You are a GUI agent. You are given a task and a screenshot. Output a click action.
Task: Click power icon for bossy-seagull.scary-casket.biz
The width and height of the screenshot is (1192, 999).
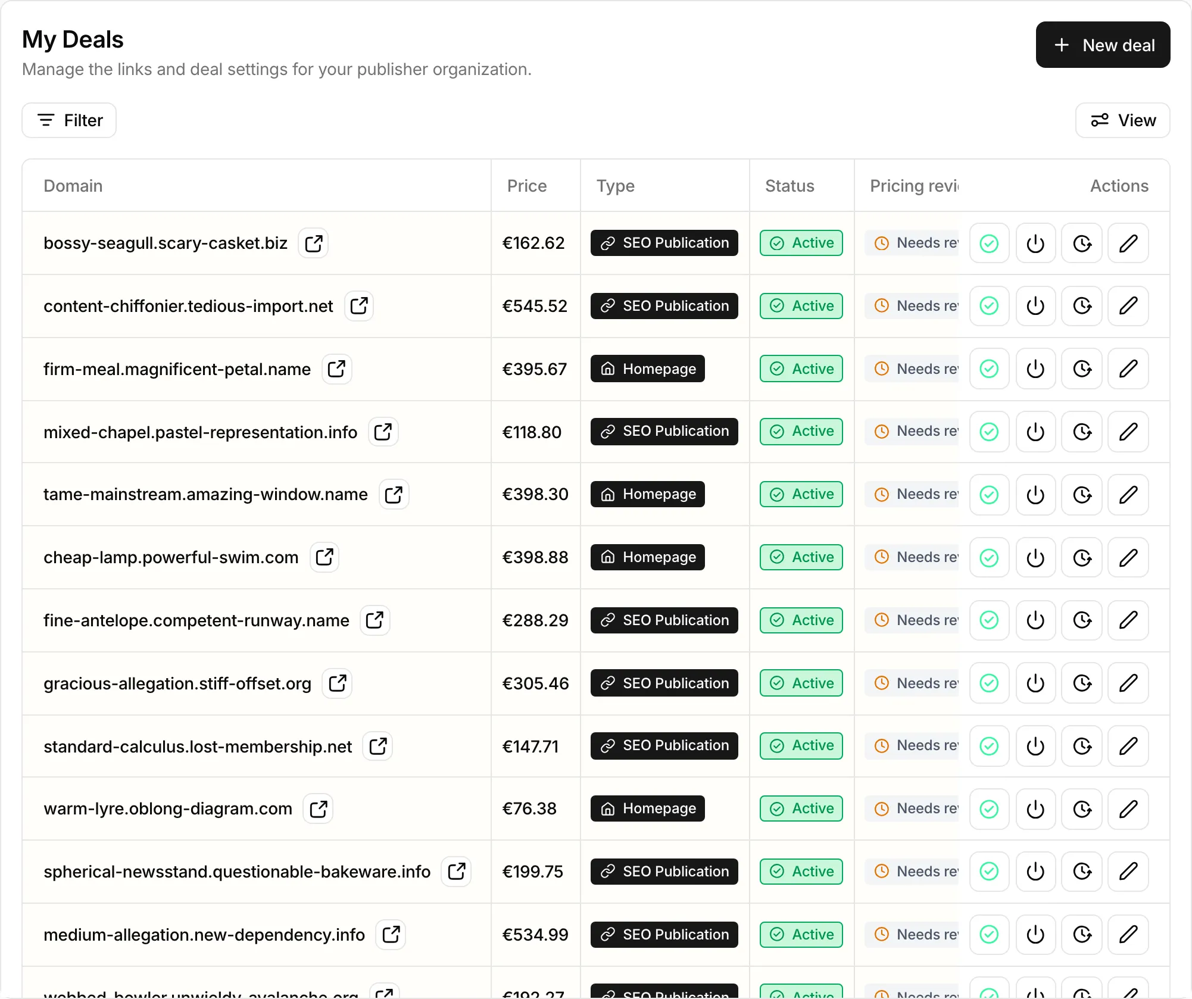[1035, 243]
